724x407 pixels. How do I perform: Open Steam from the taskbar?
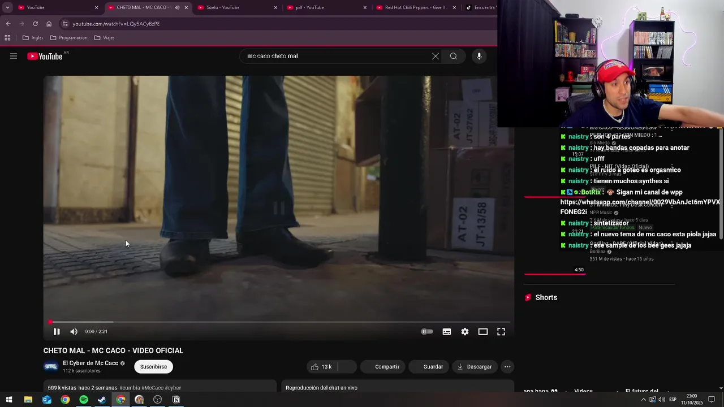click(x=102, y=400)
